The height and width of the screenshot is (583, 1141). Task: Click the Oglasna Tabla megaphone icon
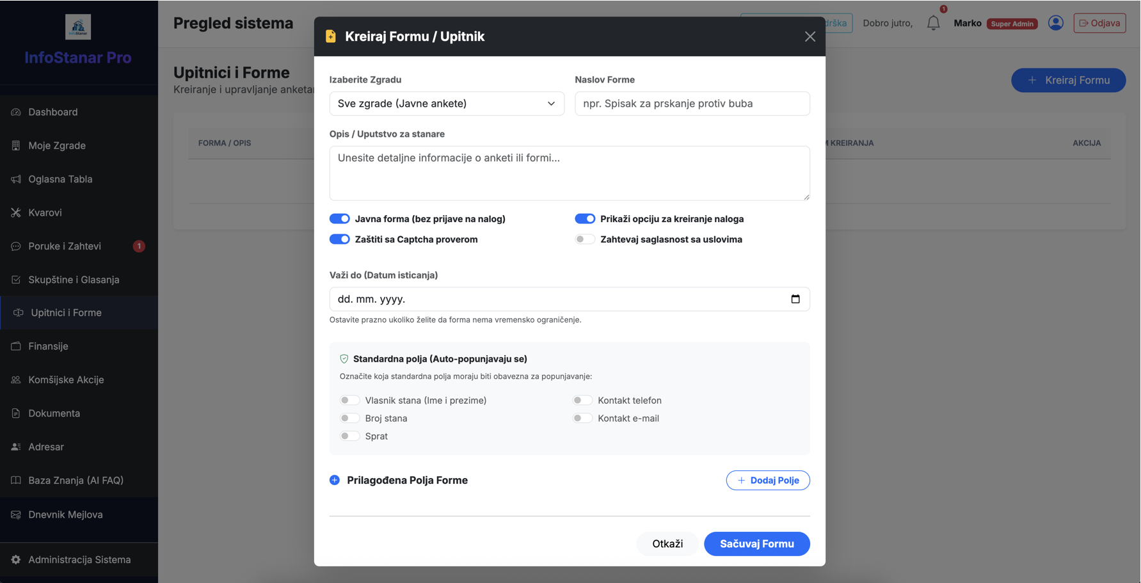pyautogui.click(x=16, y=179)
